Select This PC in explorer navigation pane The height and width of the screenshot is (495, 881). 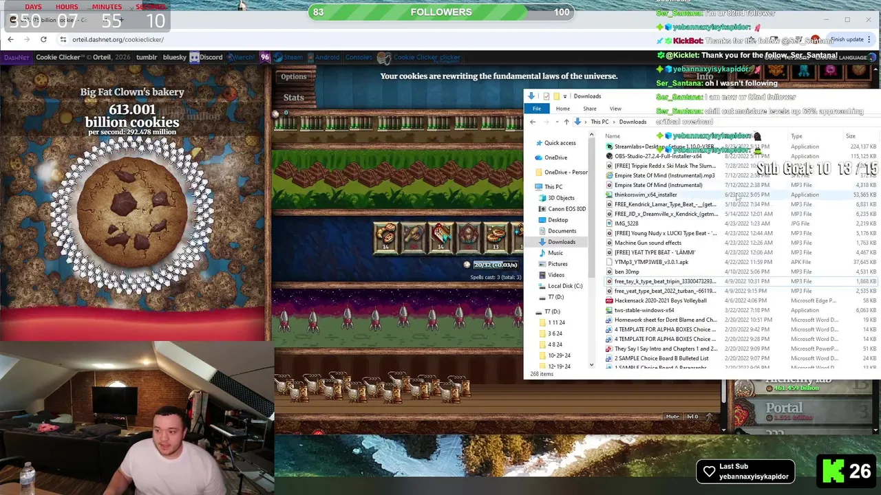[553, 186]
